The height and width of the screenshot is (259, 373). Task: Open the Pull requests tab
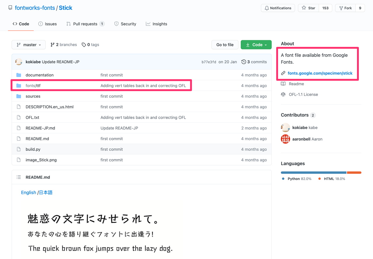click(x=85, y=24)
